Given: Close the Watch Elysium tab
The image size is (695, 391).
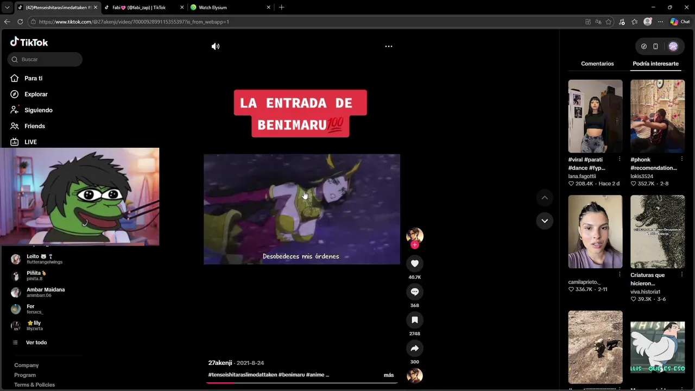Looking at the screenshot, I should 268,8.
